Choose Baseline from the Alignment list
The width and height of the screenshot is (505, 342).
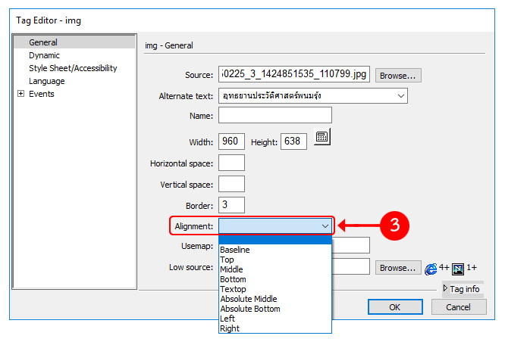point(235,250)
